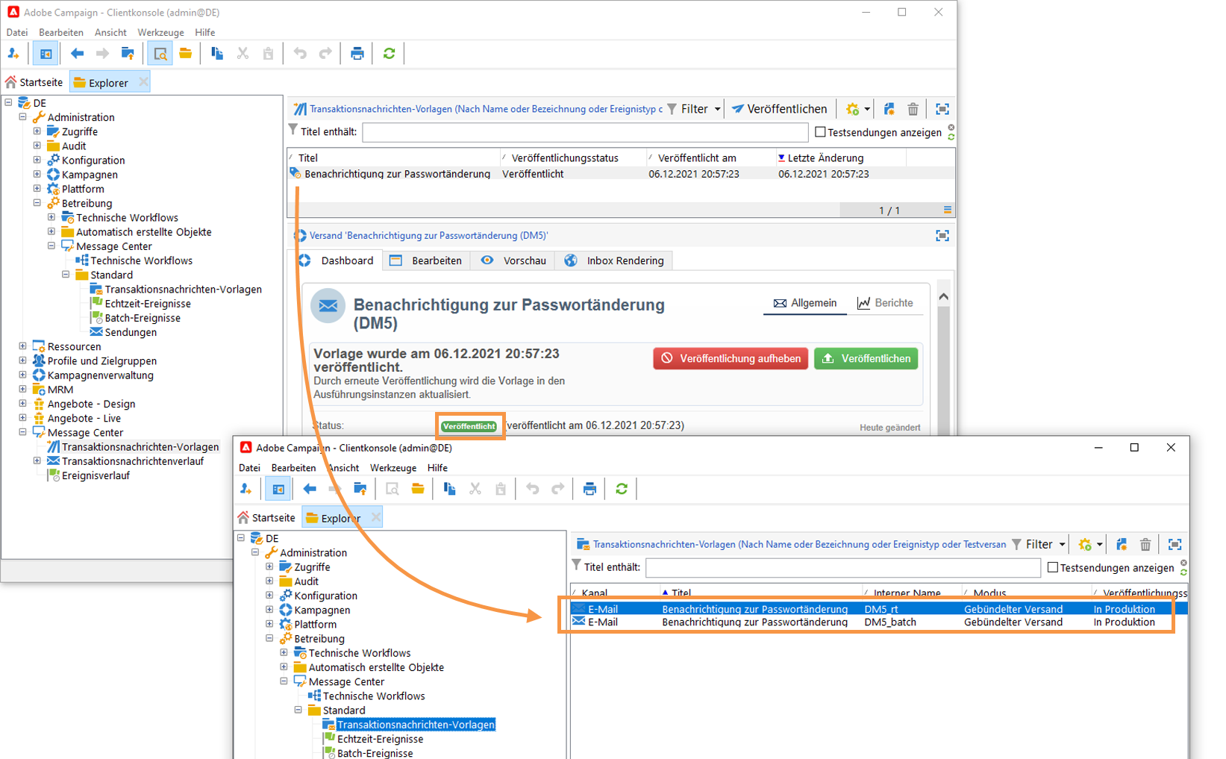Select Echtzeit-Ereignisse in the front window tree

pos(380,739)
